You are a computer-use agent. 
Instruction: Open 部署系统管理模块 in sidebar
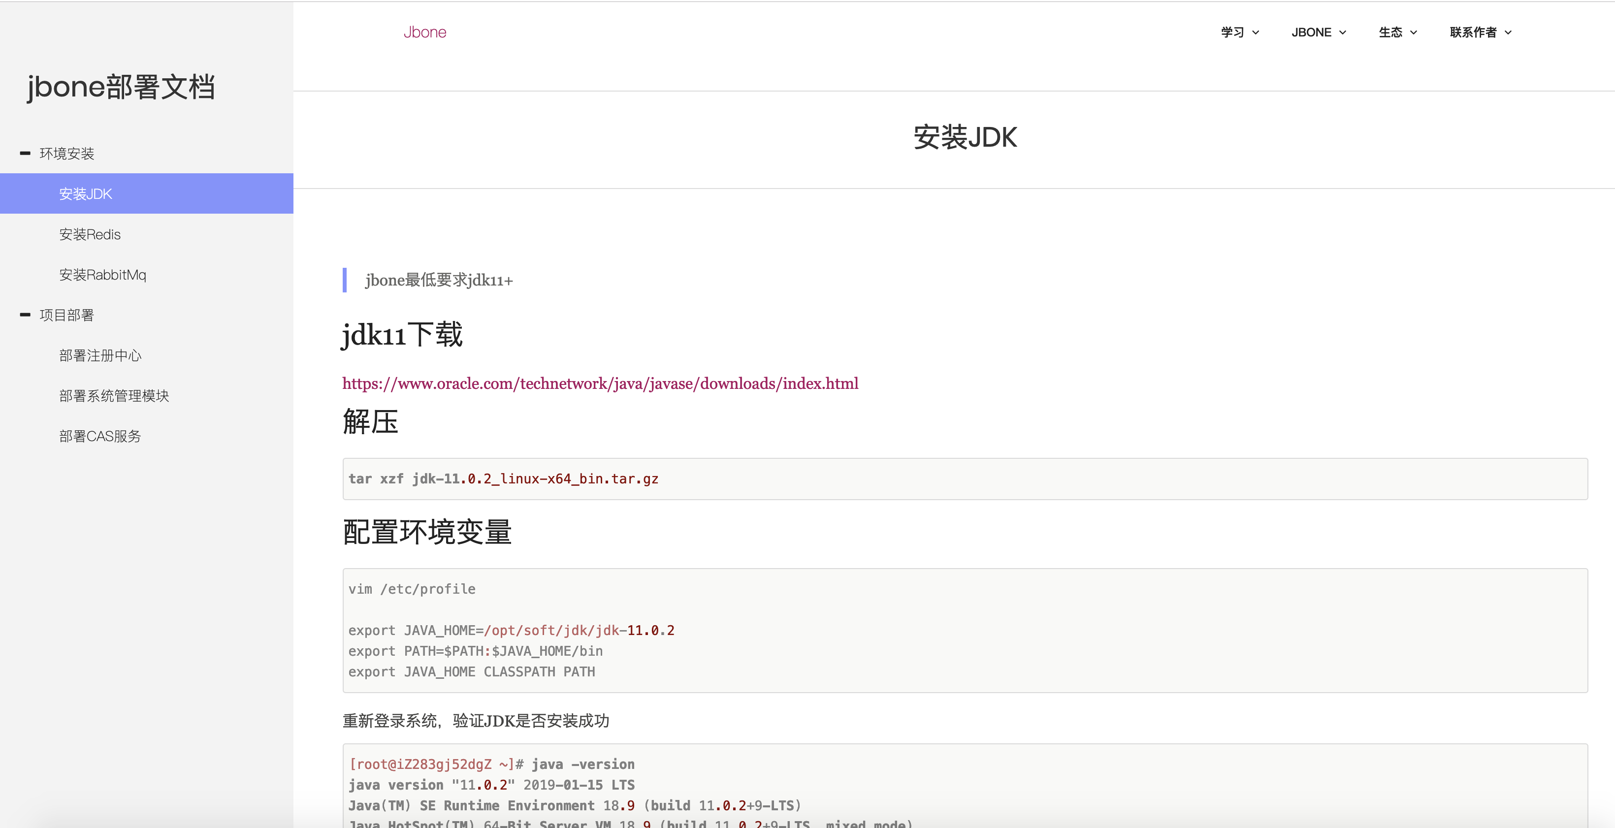[x=114, y=395]
